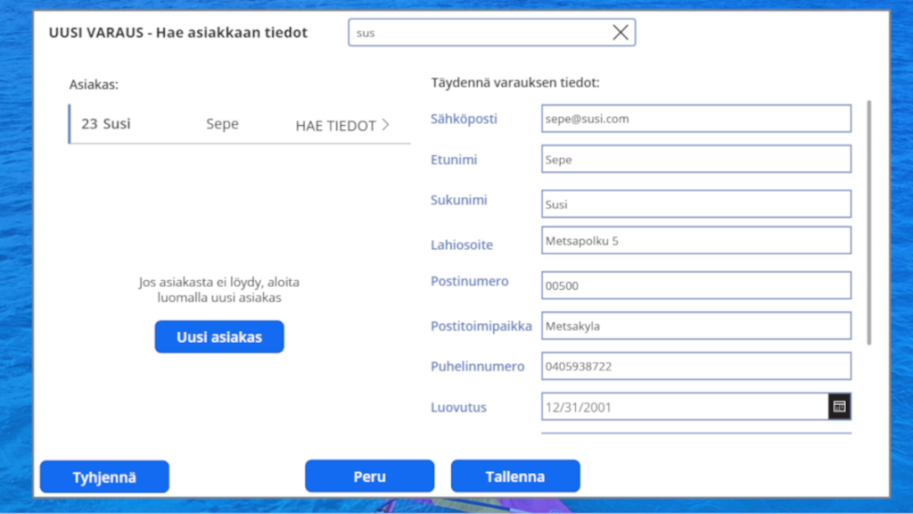Edit the Sukunimi field with Susi
The height and width of the screenshot is (514, 913).
point(696,204)
